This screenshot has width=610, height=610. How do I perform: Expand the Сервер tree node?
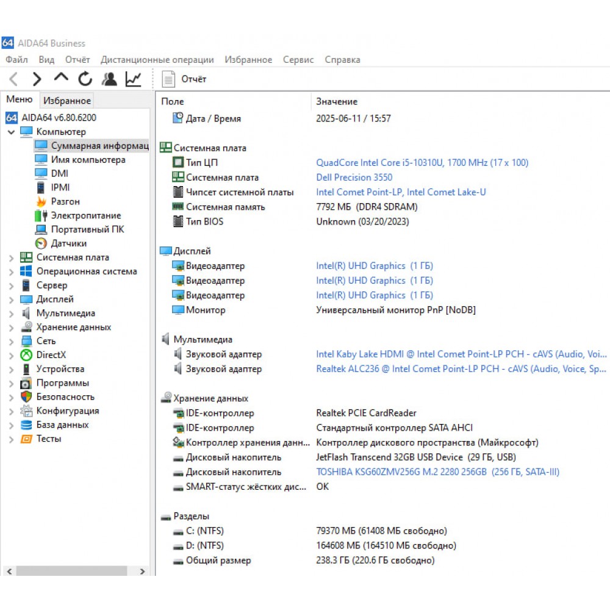11,285
